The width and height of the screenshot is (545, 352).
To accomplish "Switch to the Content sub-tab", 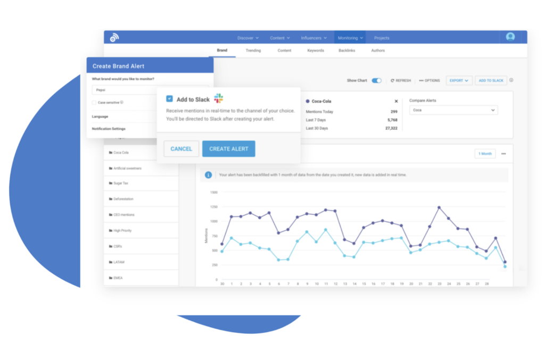I will pyautogui.click(x=284, y=51).
